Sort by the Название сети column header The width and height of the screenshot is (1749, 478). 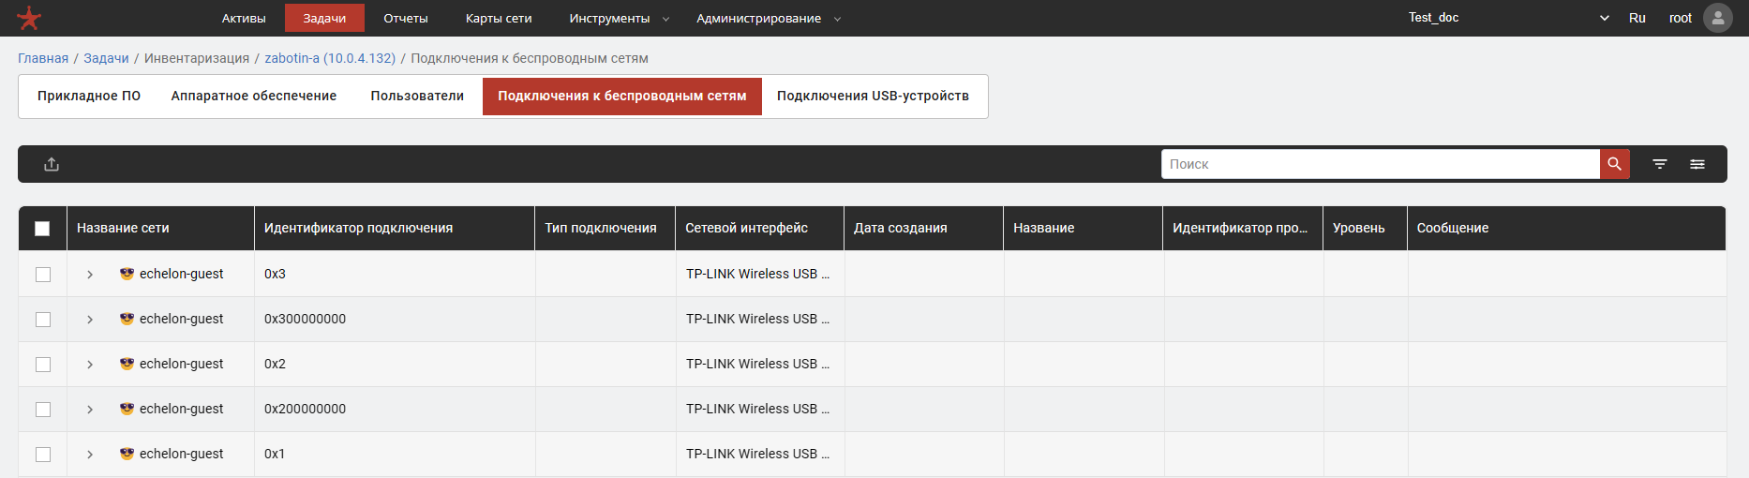(123, 228)
